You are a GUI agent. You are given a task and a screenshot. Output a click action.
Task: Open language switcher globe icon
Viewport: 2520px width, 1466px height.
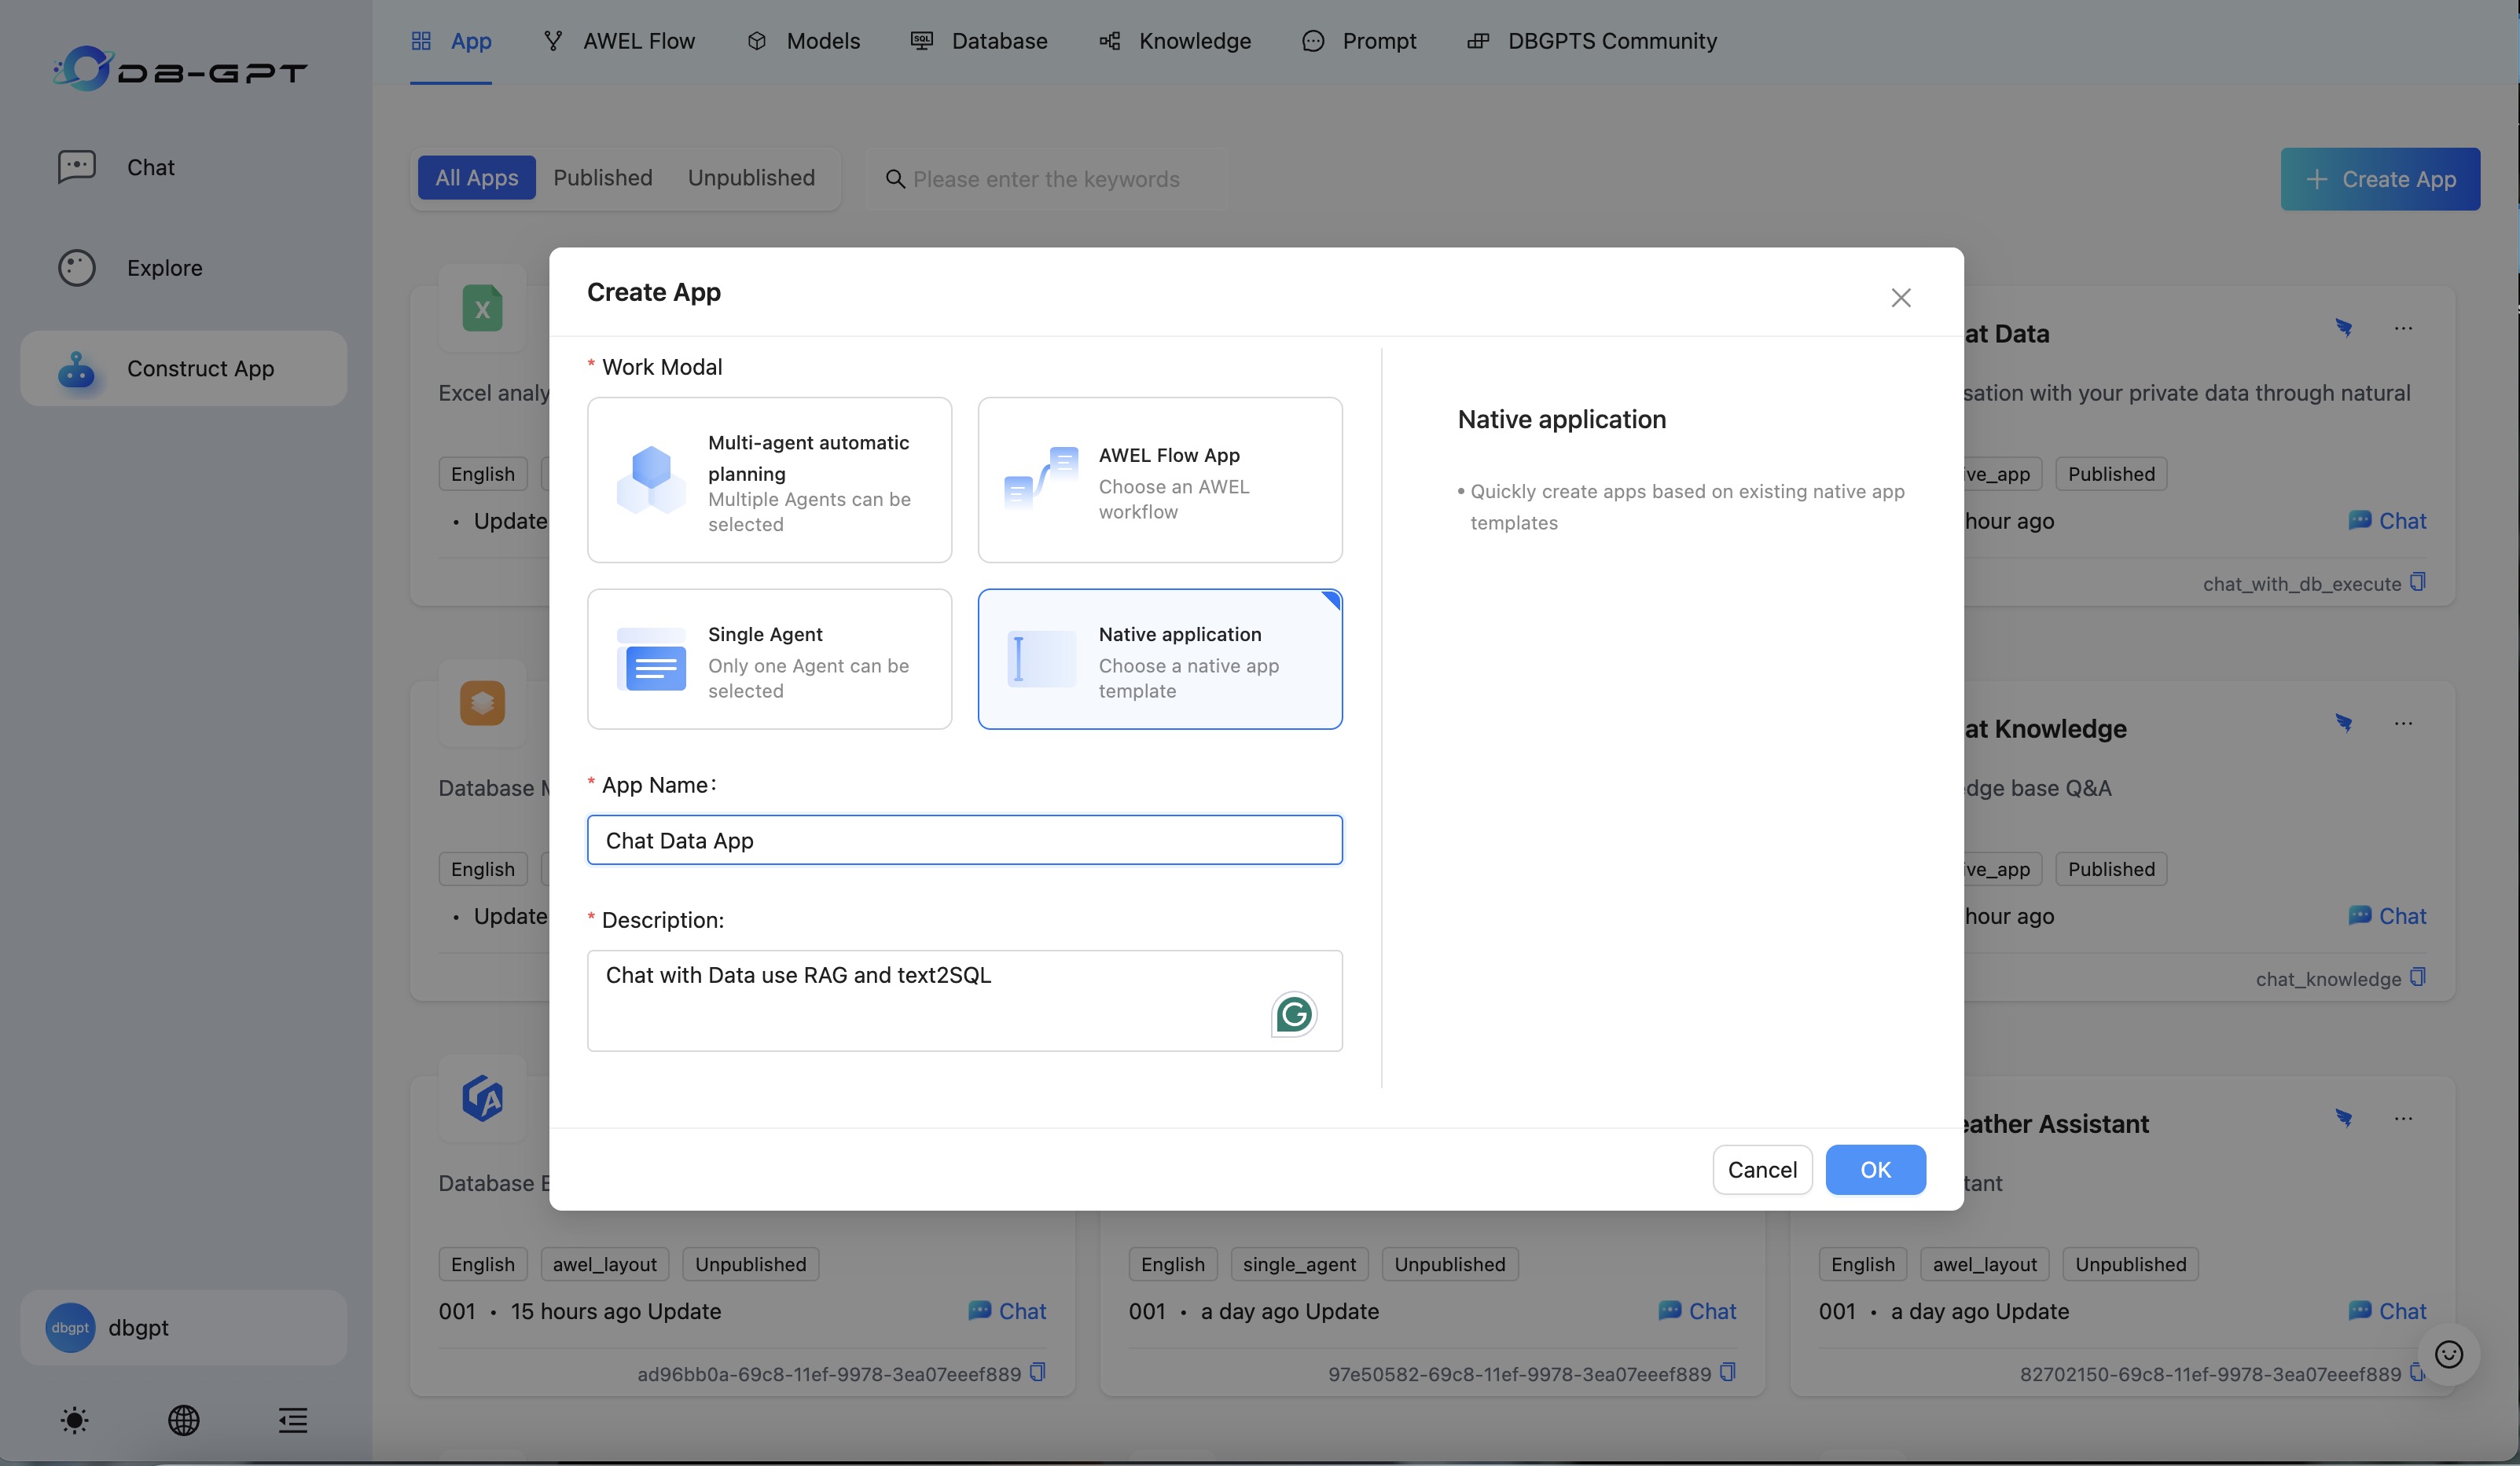[184, 1420]
